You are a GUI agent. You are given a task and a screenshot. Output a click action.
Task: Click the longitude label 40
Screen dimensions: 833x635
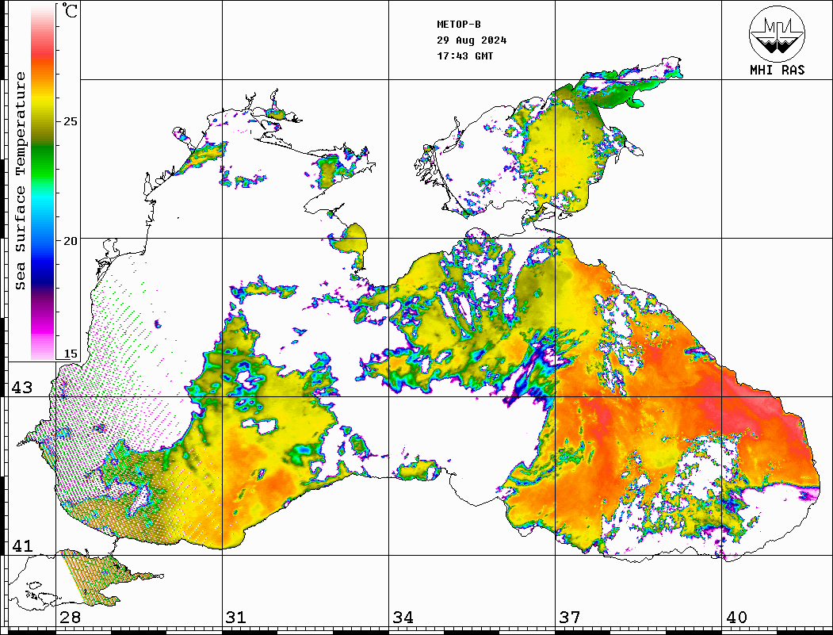tap(736, 617)
